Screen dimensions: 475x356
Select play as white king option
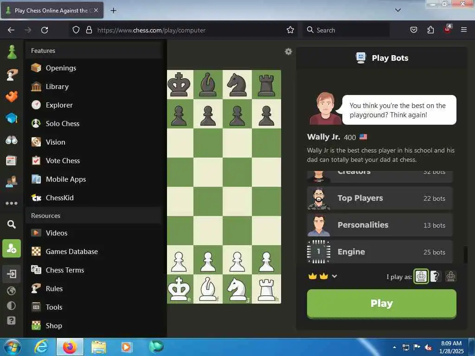pyautogui.click(x=421, y=276)
